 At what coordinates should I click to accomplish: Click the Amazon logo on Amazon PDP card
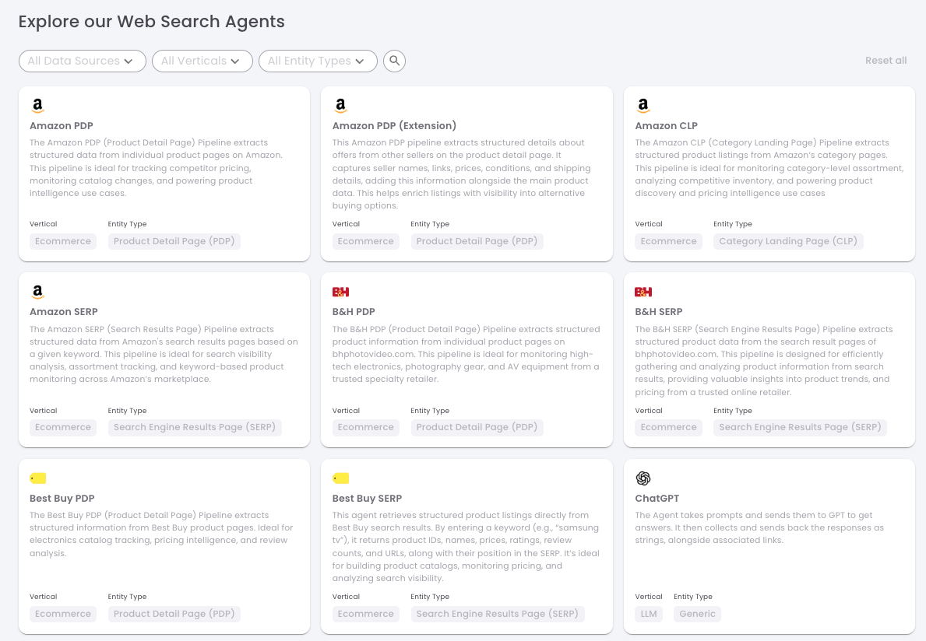point(38,106)
